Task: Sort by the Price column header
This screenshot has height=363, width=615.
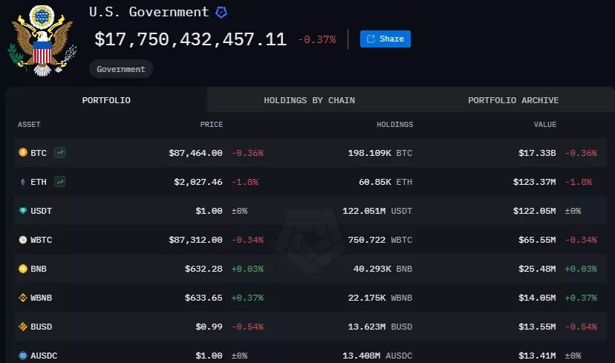Action: point(212,124)
